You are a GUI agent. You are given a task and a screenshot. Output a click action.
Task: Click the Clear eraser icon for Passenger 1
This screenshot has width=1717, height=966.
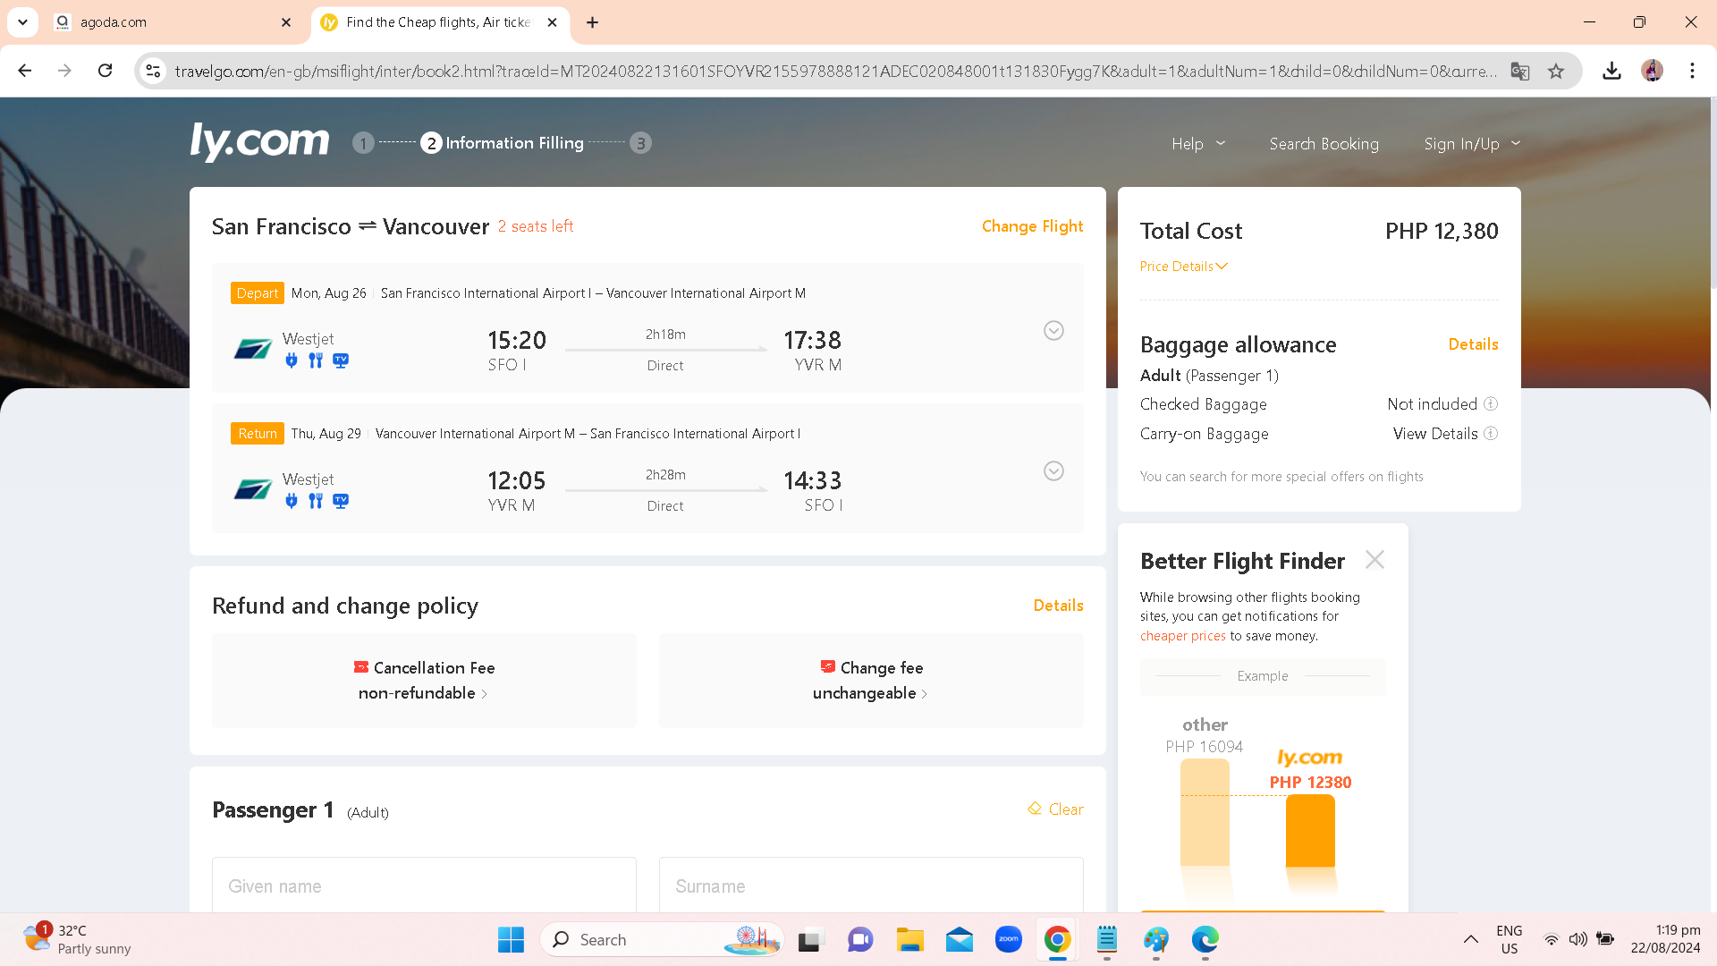tap(1035, 809)
